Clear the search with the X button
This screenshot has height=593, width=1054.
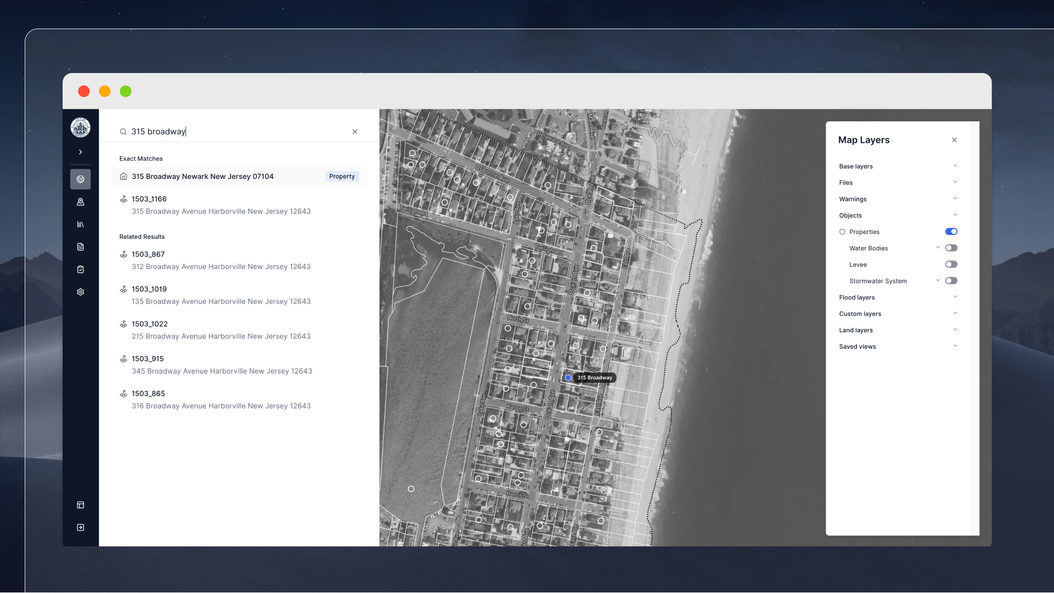[355, 132]
